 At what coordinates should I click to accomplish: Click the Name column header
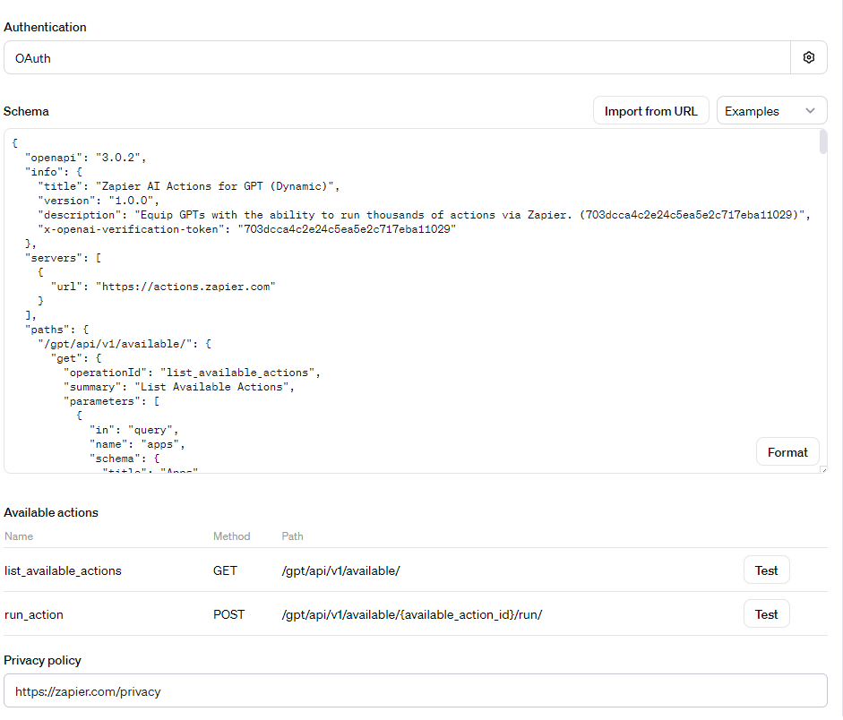[19, 536]
